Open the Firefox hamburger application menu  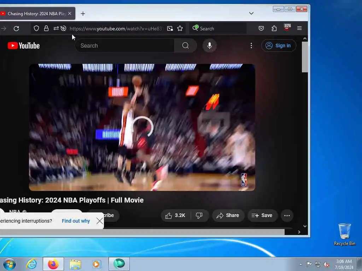pyautogui.click(x=299, y=28)
